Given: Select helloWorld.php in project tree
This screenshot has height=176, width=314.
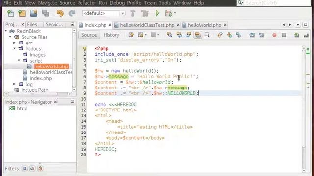Looking at the screenshot, I should tap(51, 66).
